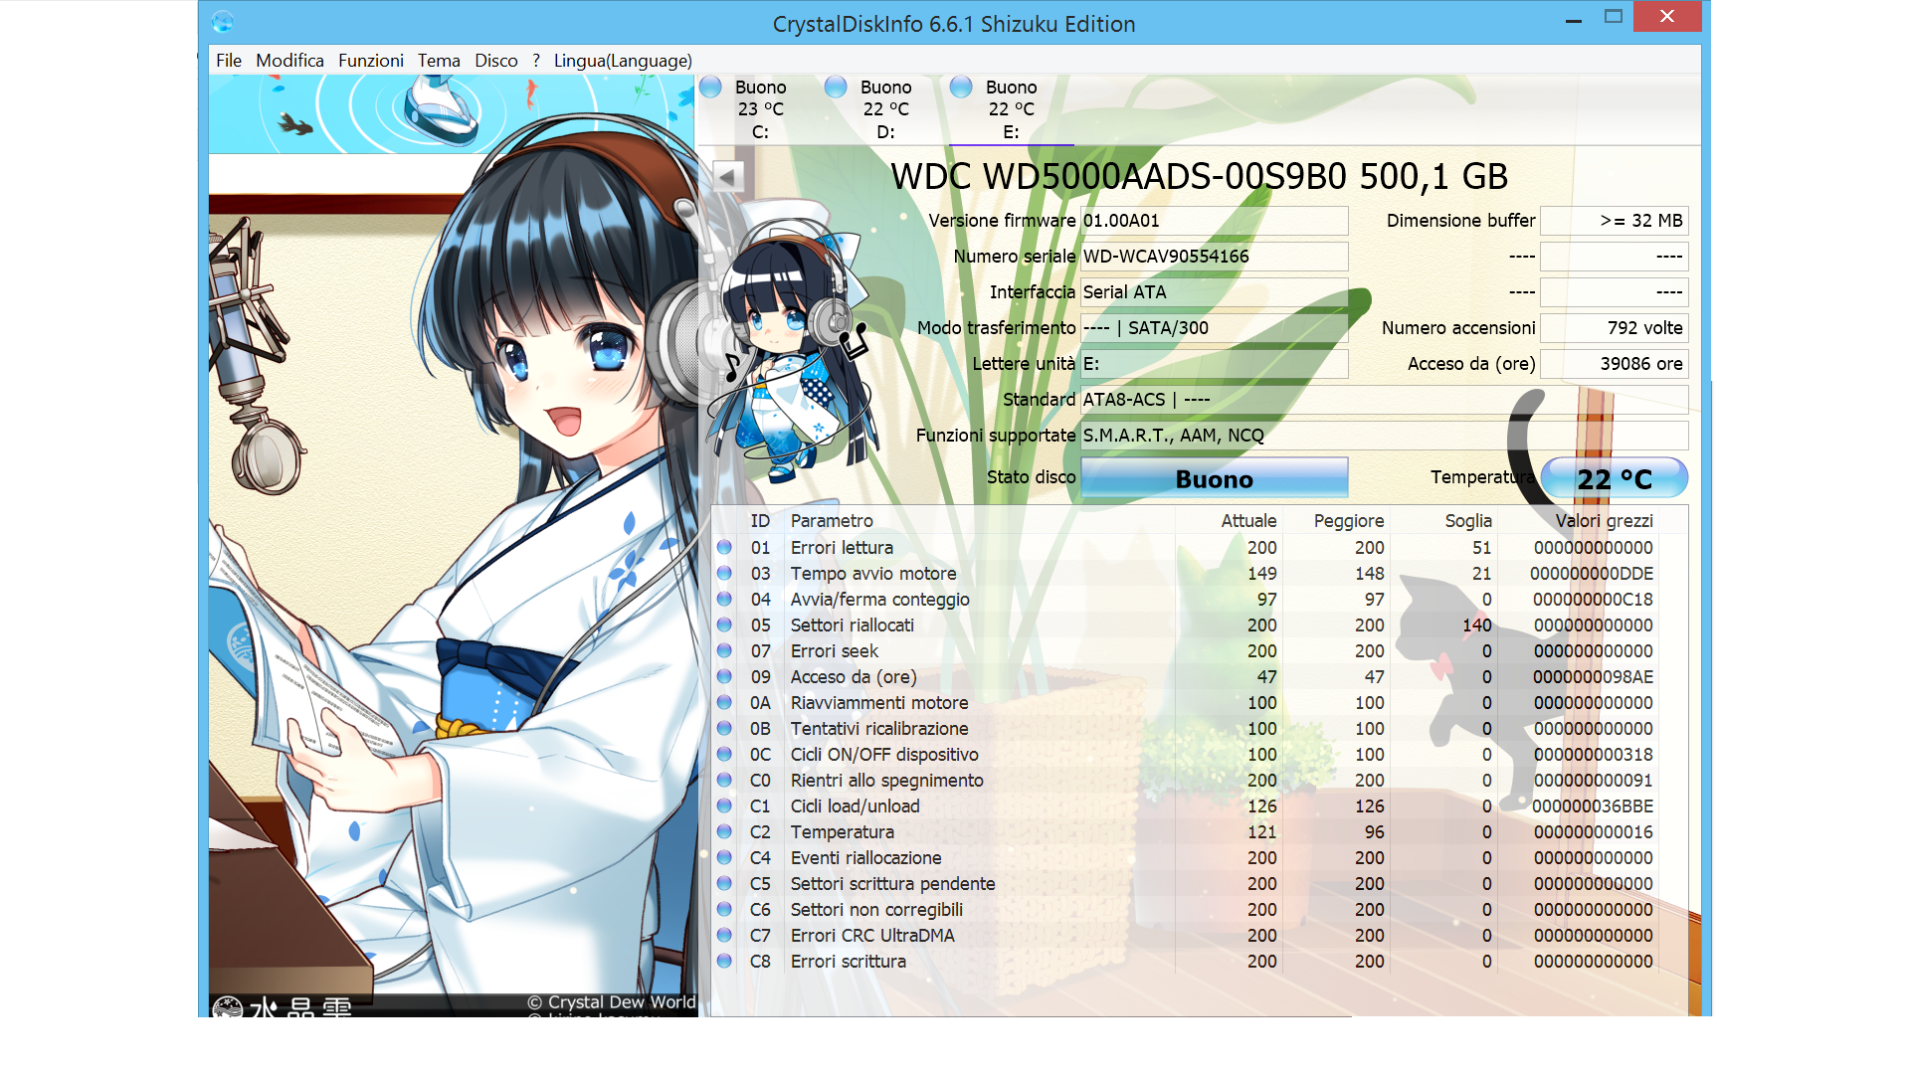Click the CrystalDiskInfo app icon in title bar
Image resolution: width=1910 pixels, height=1074 pixels.
[223, 22]
